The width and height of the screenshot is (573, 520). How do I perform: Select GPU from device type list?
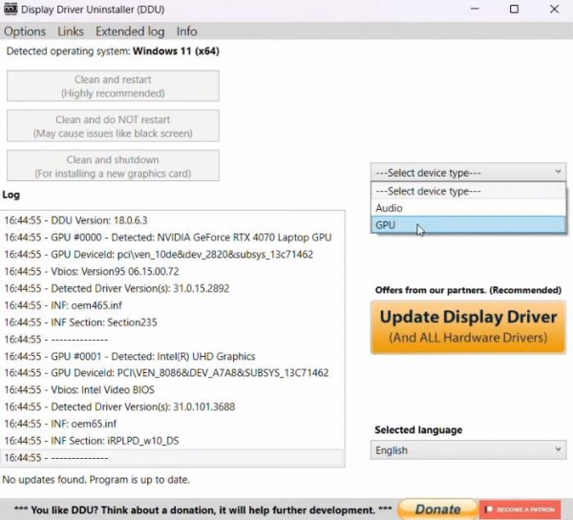(x=468, y=224)
